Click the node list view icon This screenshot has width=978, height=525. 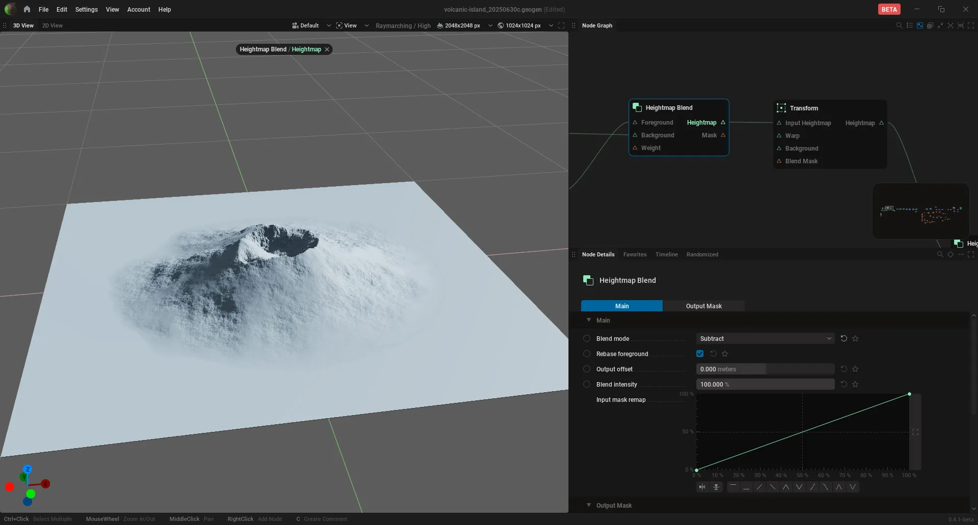pos(910,25)
